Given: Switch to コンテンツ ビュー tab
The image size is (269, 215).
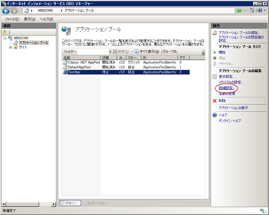Looking at the screenshot, I should coord(95,203).
